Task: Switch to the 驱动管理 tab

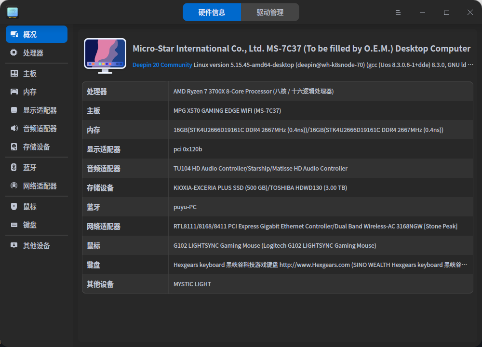Action: pyautogui.click(x=270, y=12)
